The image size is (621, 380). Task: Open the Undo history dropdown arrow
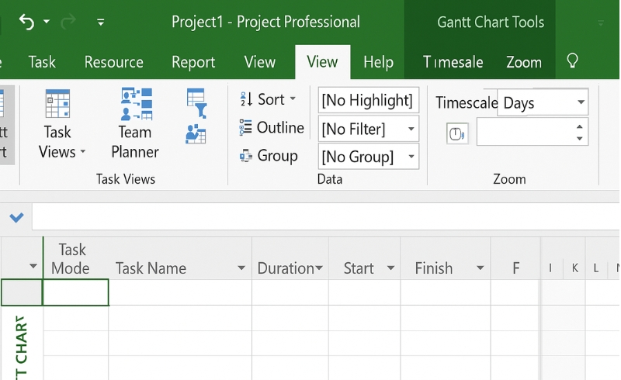point(47,22)
